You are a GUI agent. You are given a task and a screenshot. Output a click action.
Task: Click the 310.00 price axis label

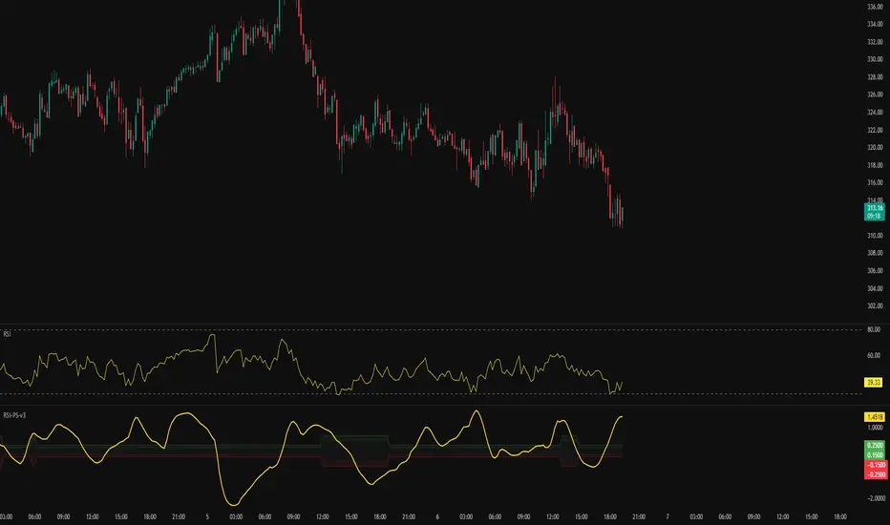[x=875, y=236]
